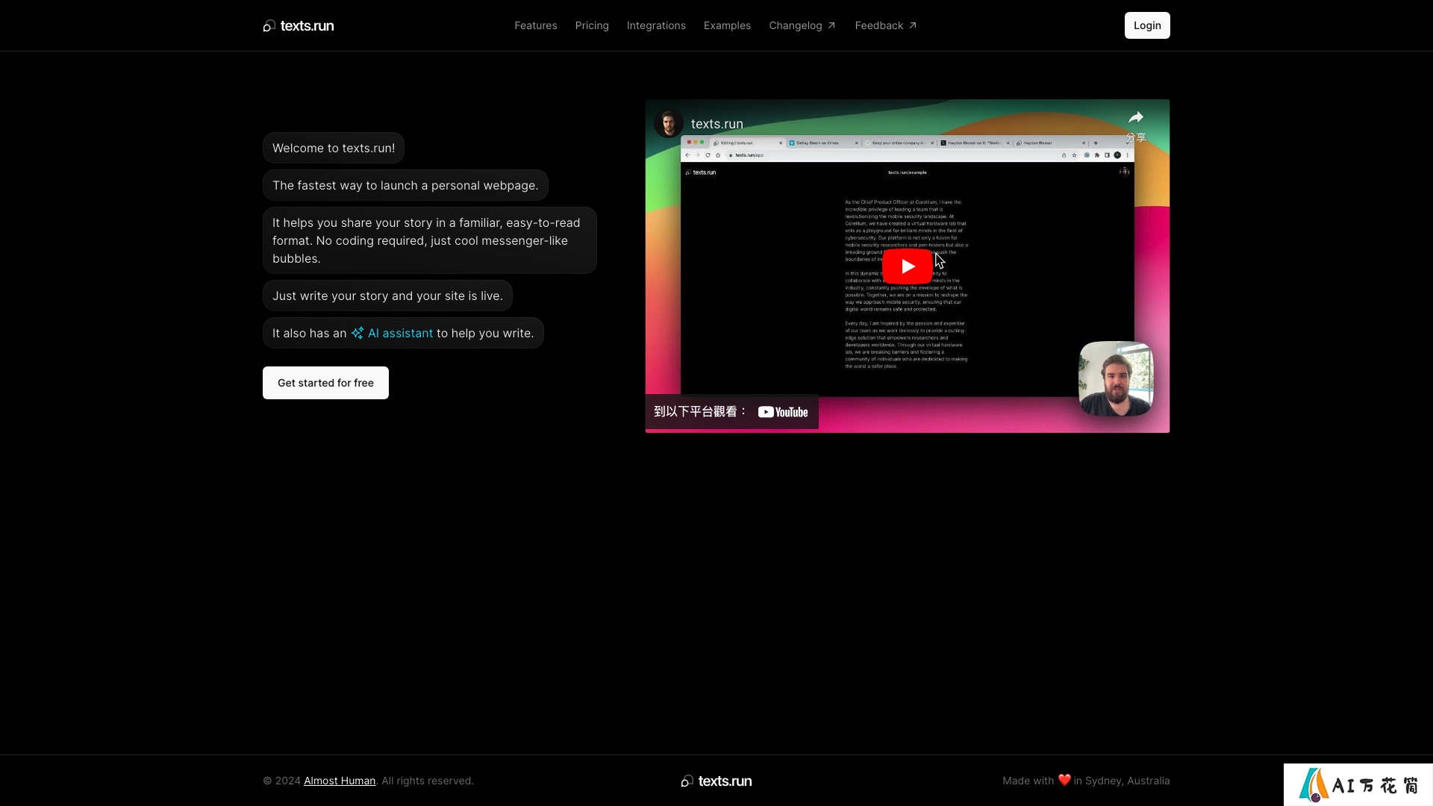Click 'Made with' Sydney, Australia text

[x=1086, y=781]
